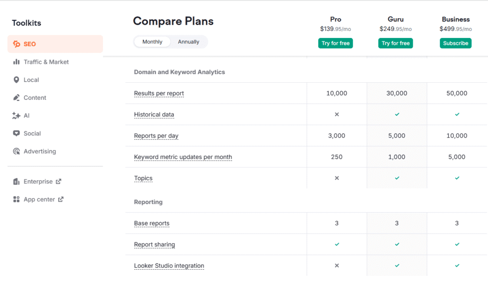Click the Pro check mark for Report sharing
The width and height of the screenshot is (488, 283).
tap(337, 244)
